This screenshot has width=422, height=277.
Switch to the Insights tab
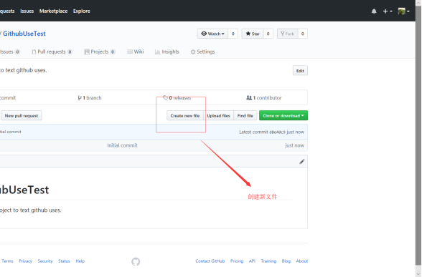pos(167,52)
